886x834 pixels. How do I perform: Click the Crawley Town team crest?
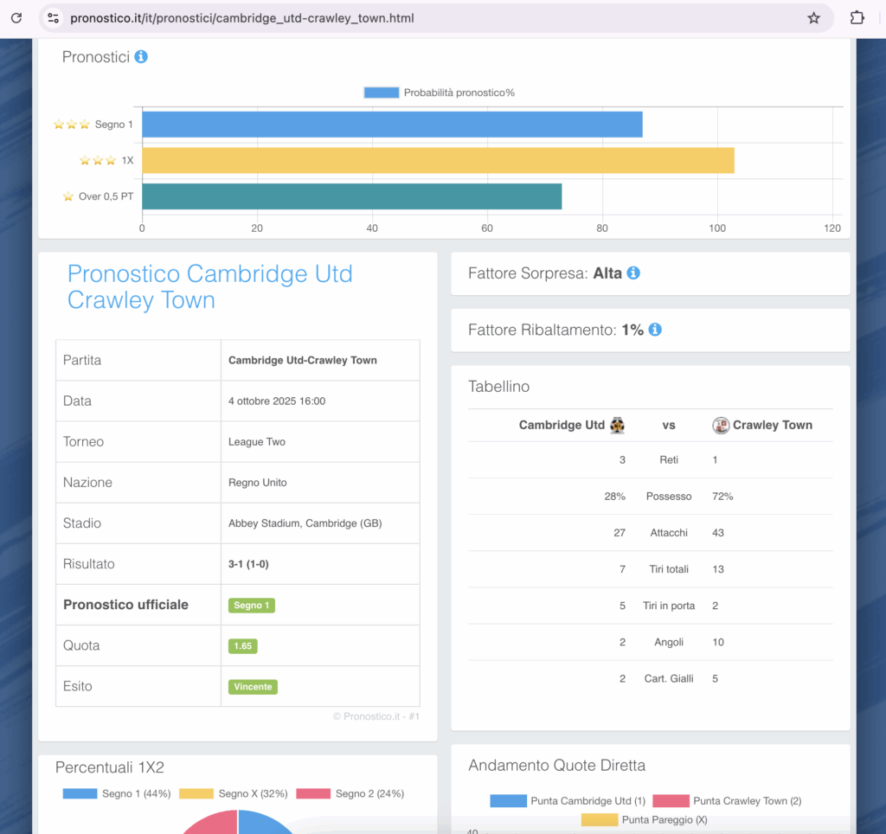point(720,425)
